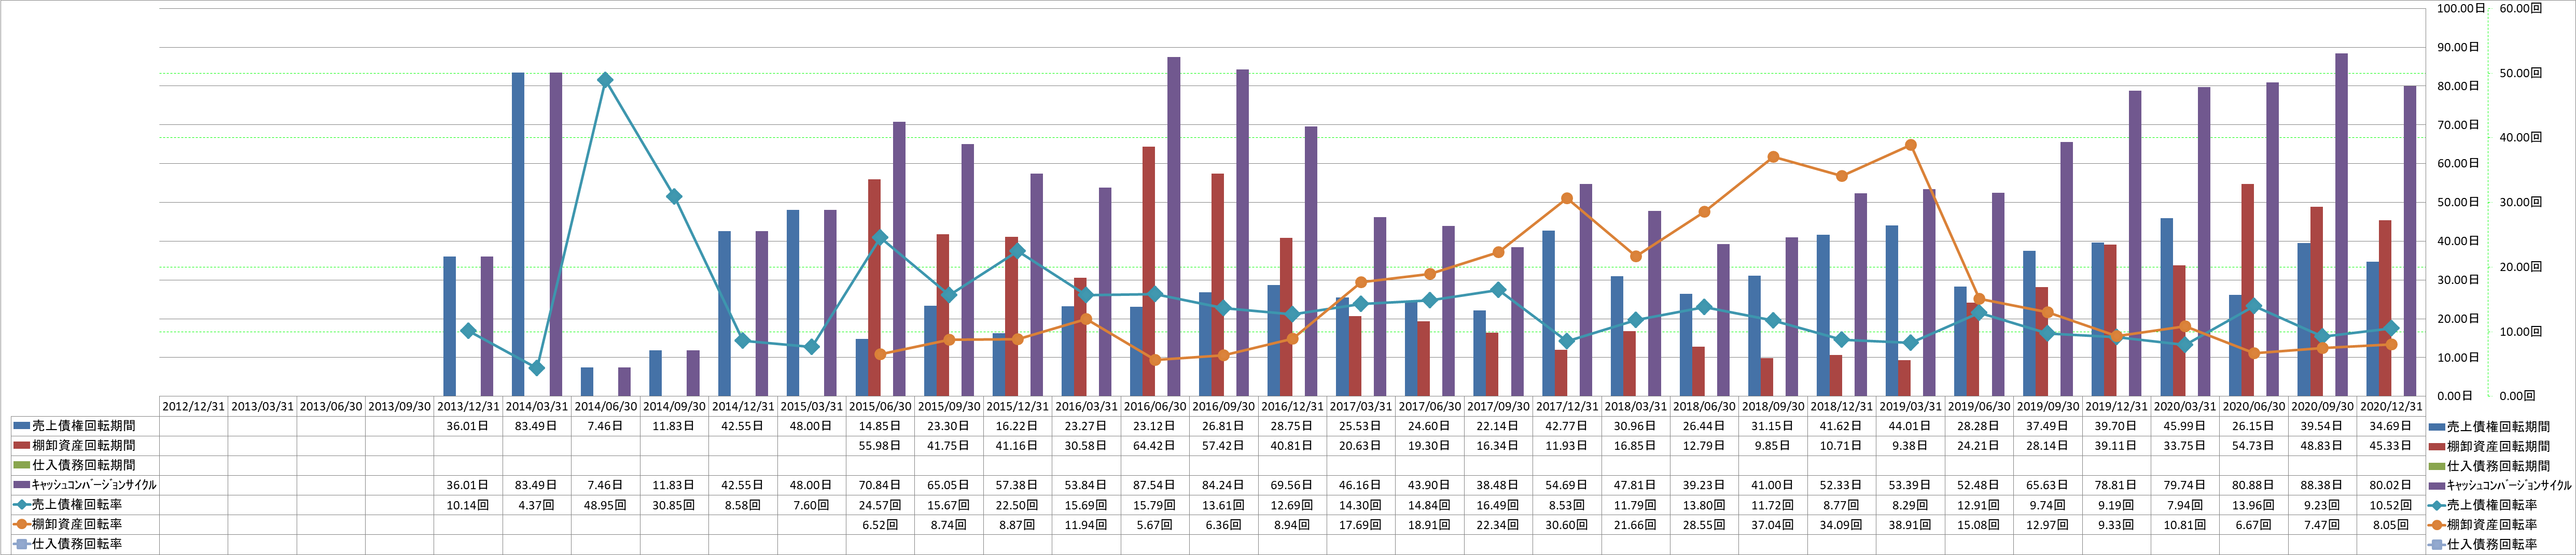Click the 45.33日 cell
Screen dimensions: 2576x555
tap(2390, 446)
